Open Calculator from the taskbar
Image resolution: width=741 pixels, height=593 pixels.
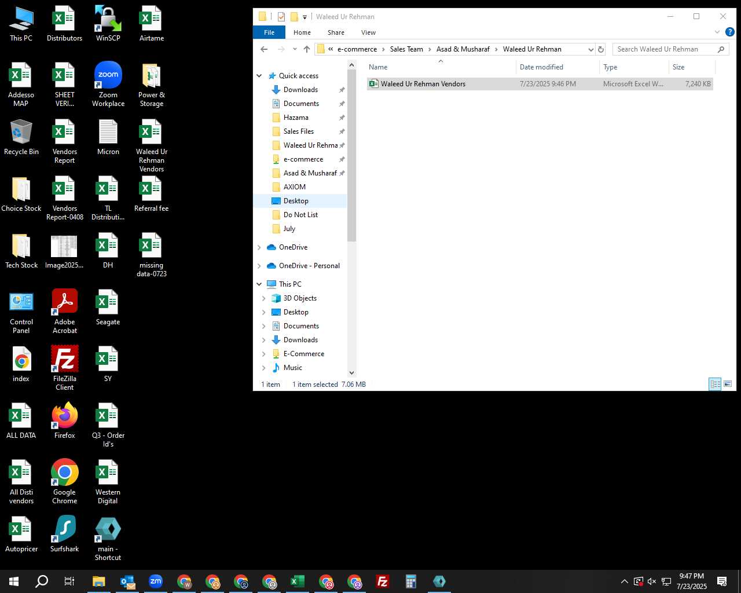click(x=411, y=581)
